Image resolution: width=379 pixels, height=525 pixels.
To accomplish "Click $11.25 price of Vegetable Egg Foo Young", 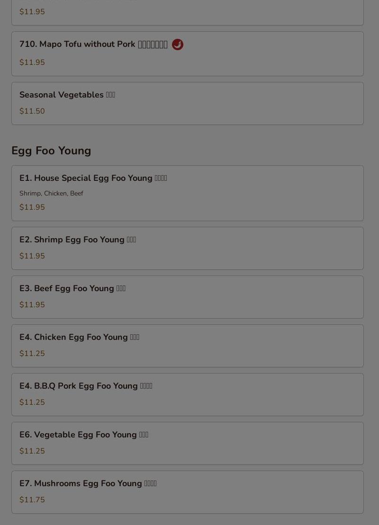I will click(x=32, y=451).
